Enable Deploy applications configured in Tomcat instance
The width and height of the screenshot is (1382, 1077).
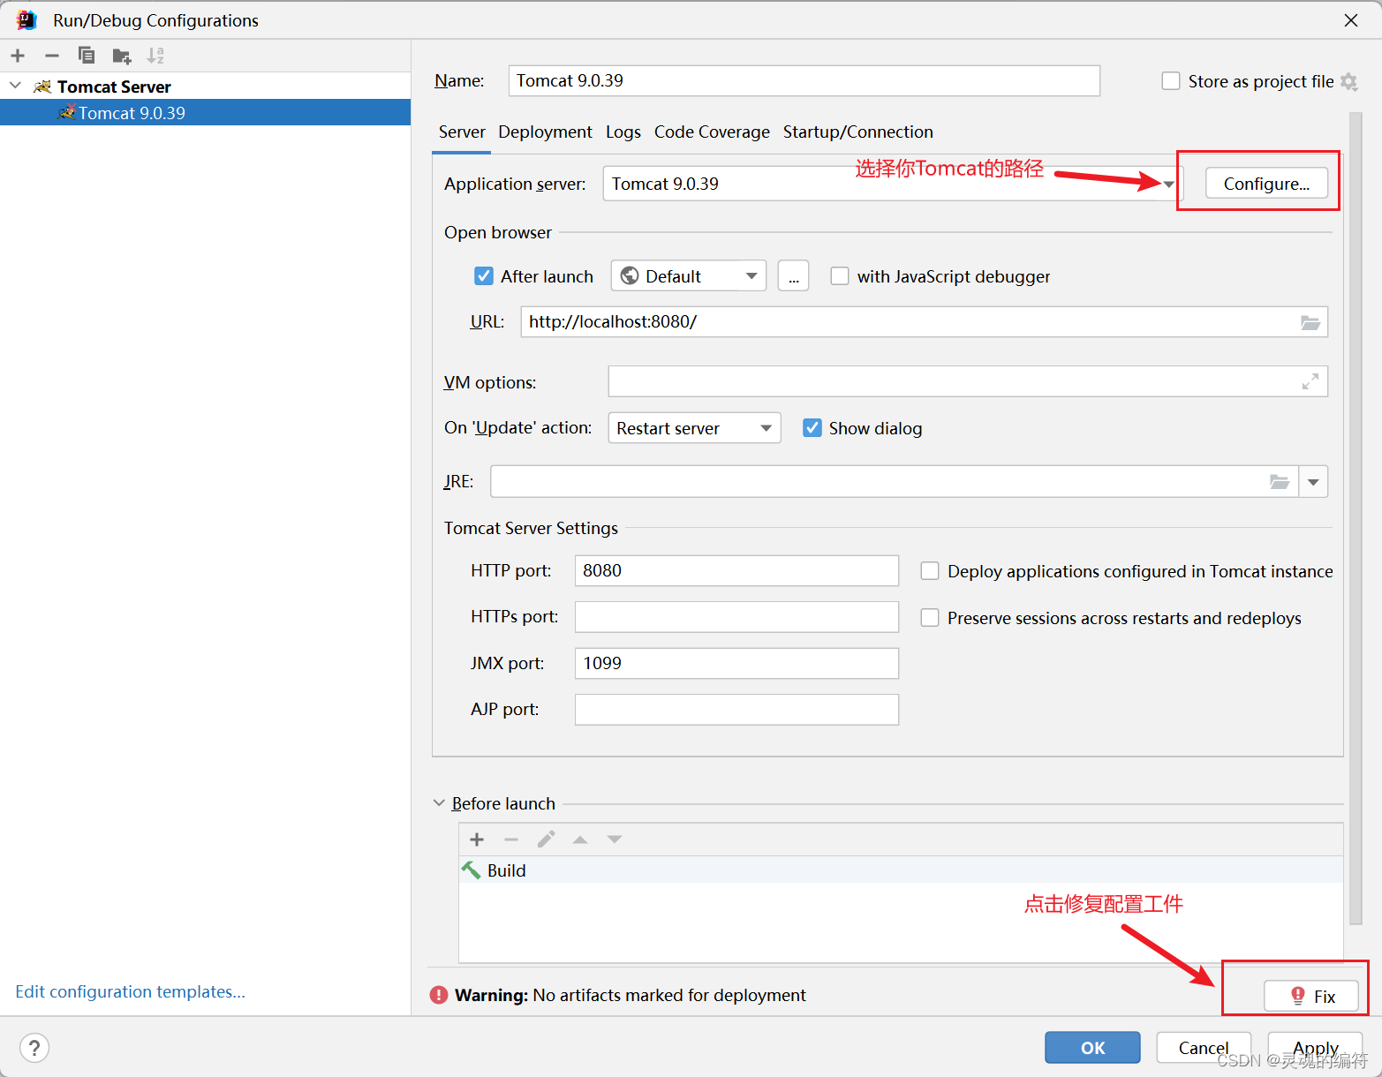click(930, 571)
